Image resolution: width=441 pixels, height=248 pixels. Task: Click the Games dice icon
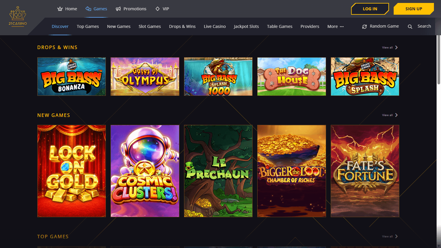[88, 9]
